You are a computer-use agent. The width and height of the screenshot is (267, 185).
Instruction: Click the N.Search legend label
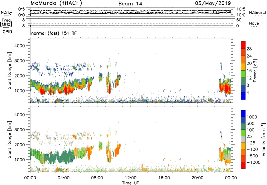click(x=258, y=12)
